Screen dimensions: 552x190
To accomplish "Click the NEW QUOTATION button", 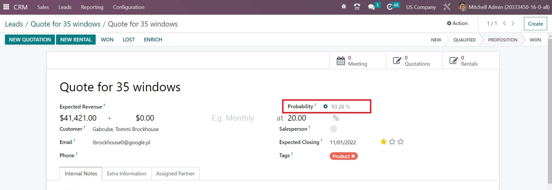I will pyautogui.click(x=30, y=40).
